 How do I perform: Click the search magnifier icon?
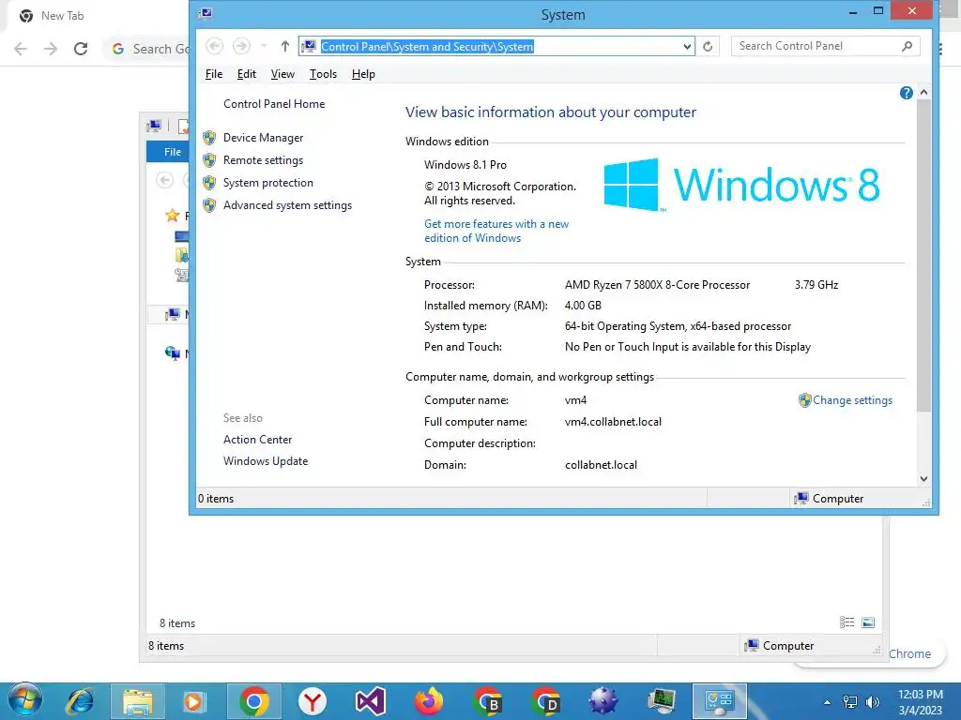[x=908, y=46]
